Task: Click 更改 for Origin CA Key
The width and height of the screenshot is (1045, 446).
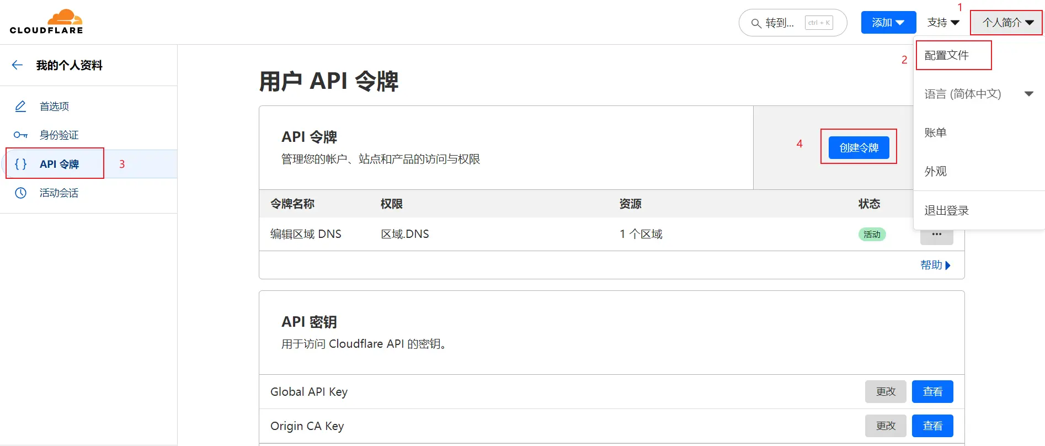Action: click(x=886, y=426)
